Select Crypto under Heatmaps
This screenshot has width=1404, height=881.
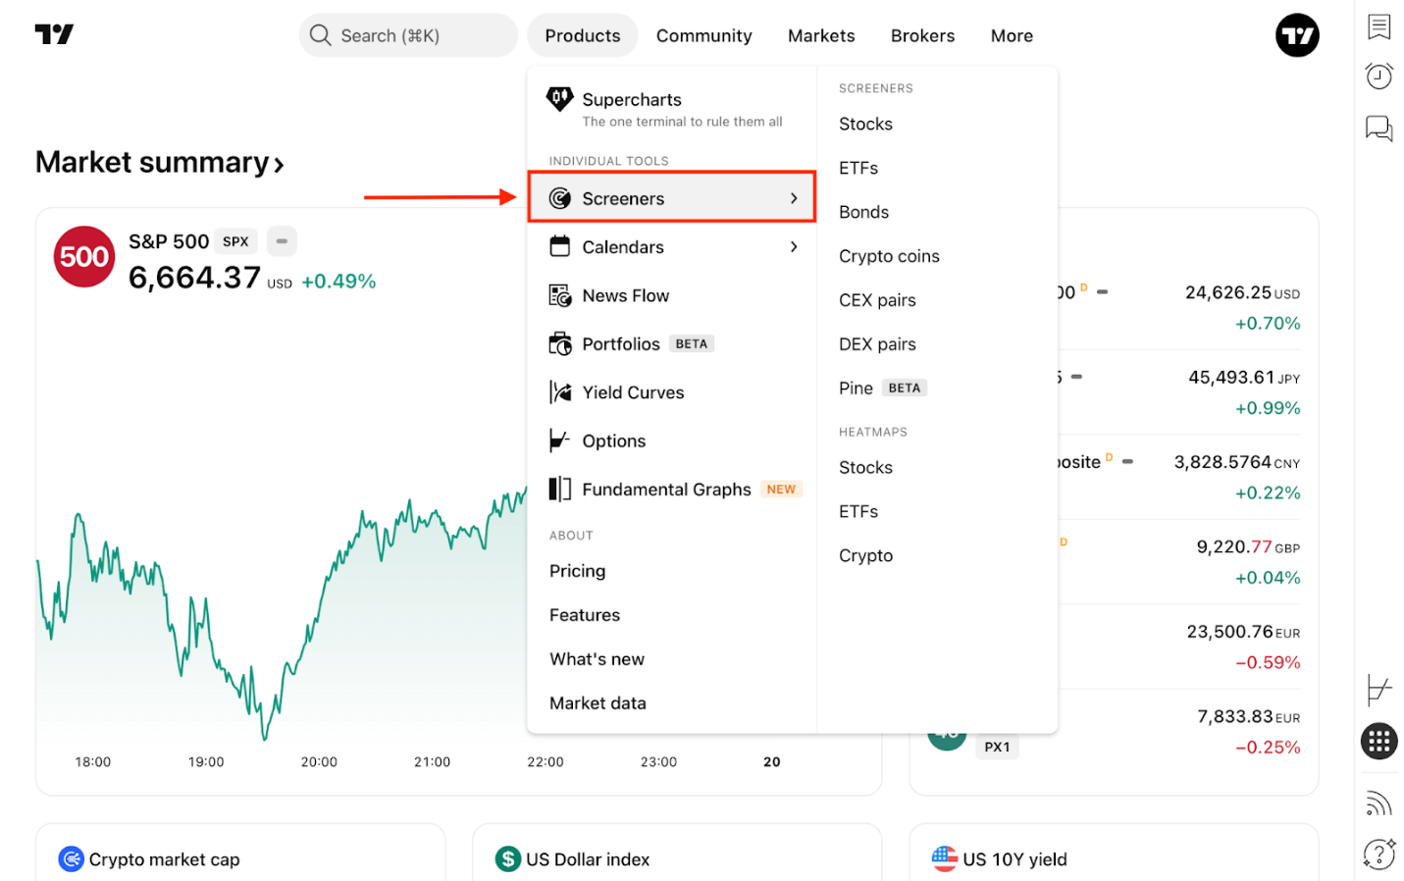point(865,555)
